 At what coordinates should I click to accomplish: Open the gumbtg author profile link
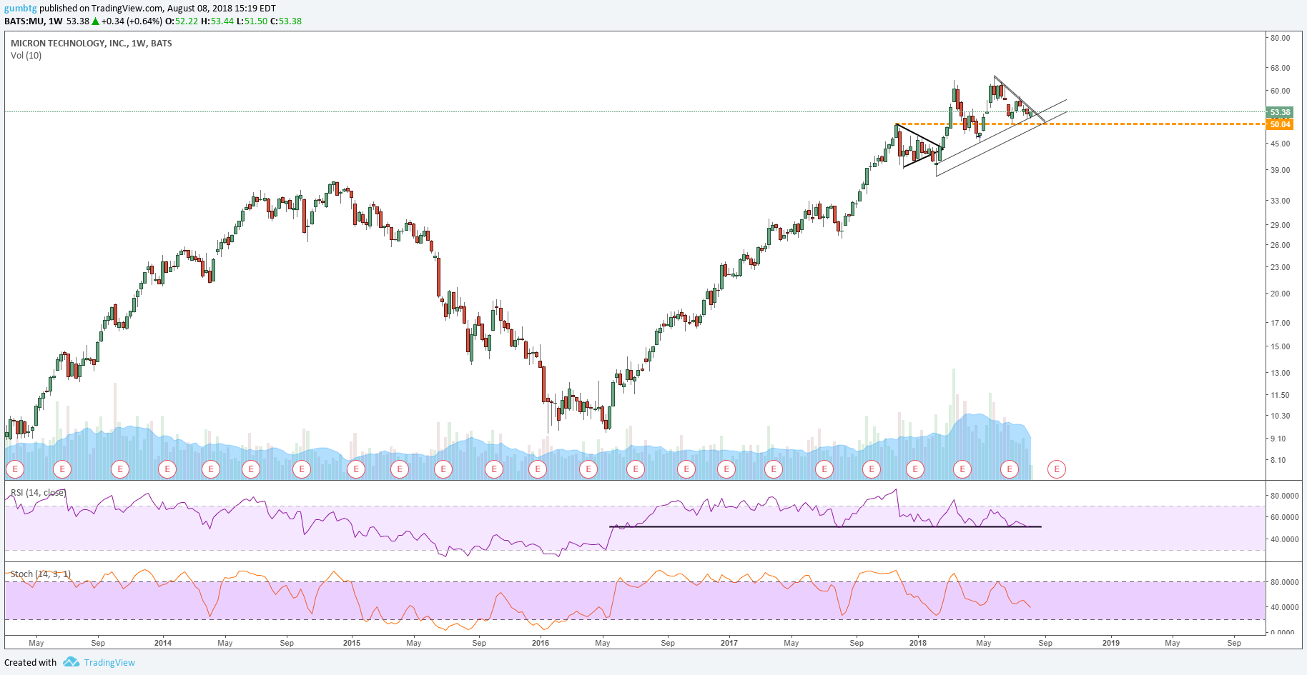pos(21,9)
